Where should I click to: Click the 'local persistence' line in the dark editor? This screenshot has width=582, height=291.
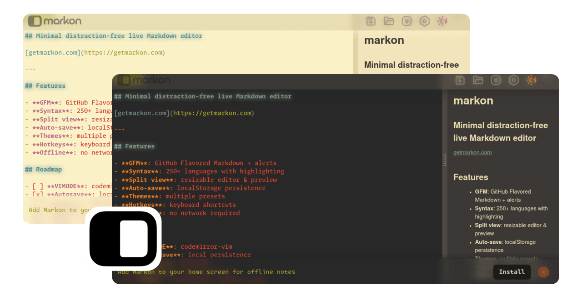coord(207,255)
